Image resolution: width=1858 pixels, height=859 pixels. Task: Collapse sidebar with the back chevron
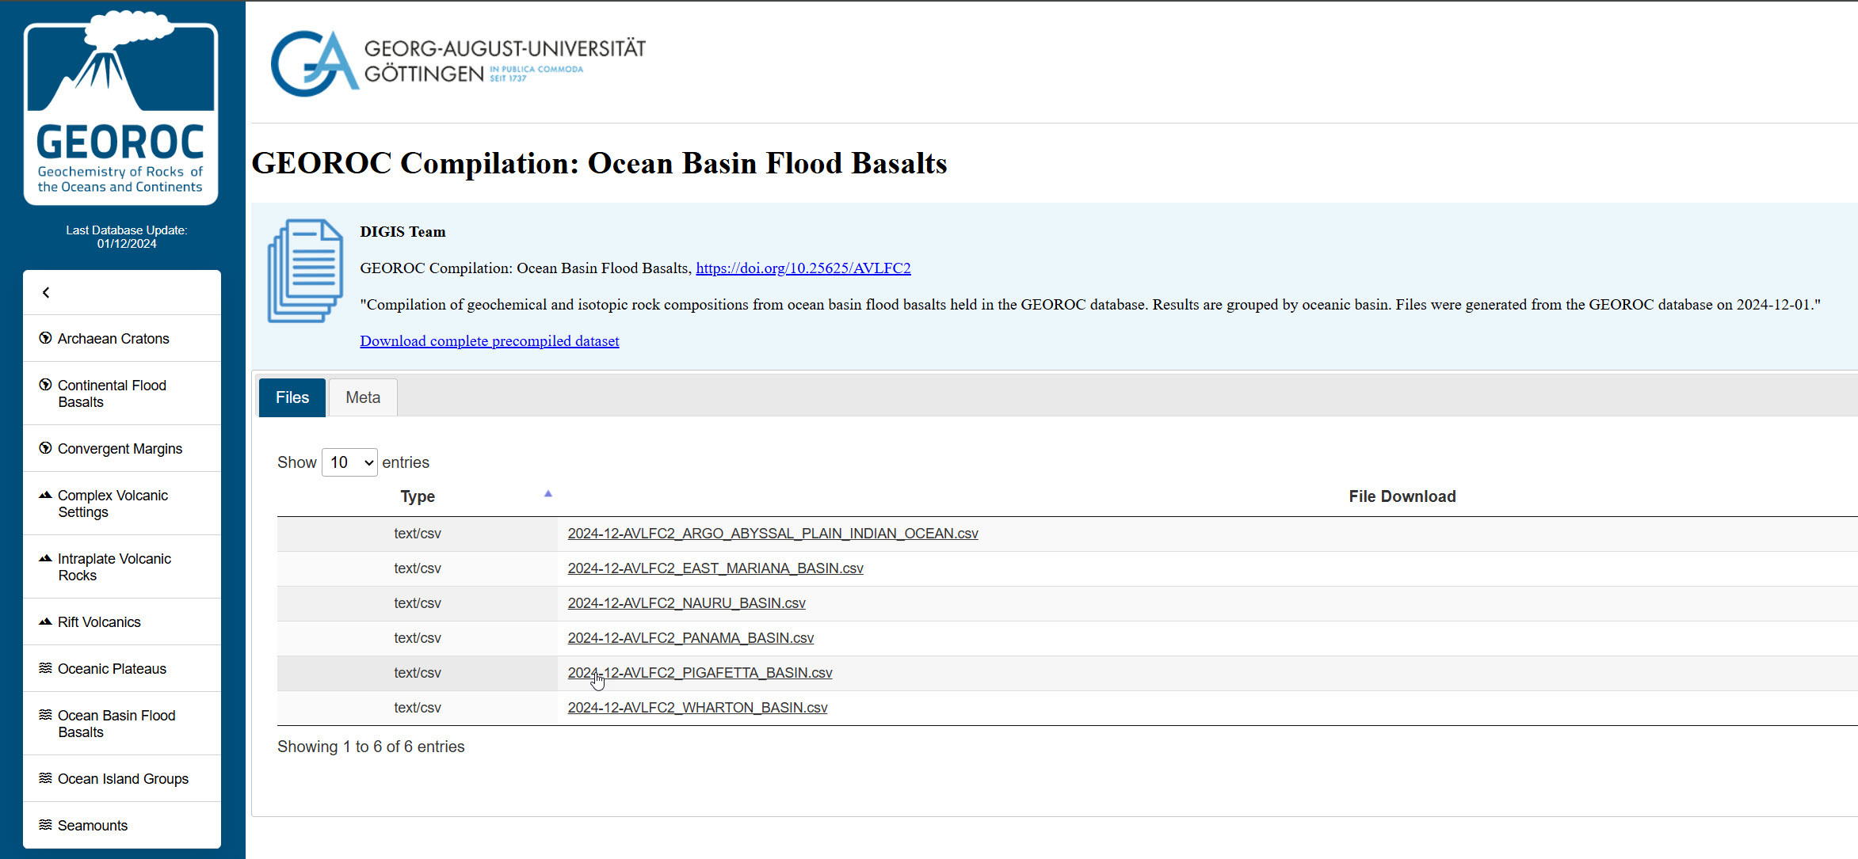46,293
